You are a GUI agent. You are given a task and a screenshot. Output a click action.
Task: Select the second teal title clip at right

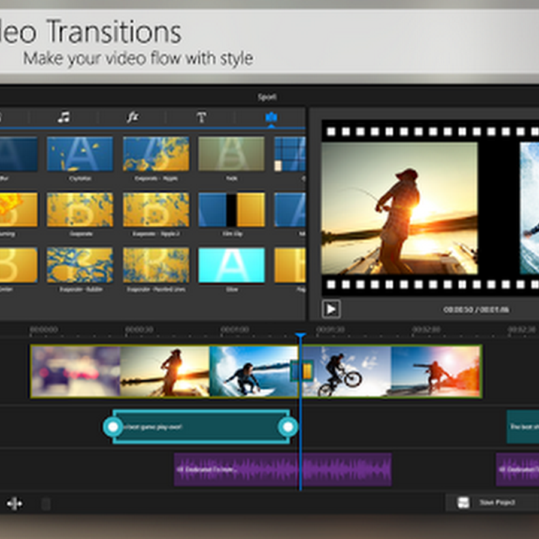pyautogui.click(x=523, y=426)
